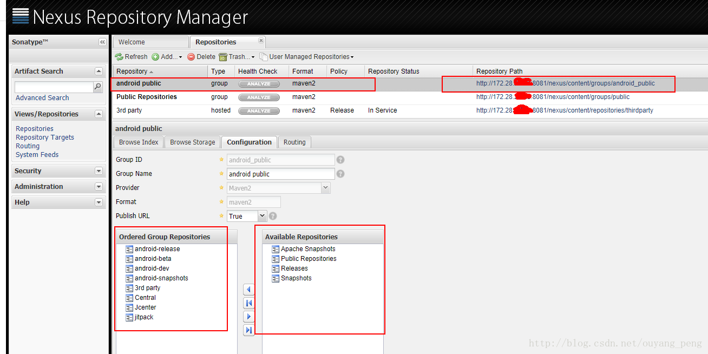Select Snapshots in Available Repositories

click(296, 278)
